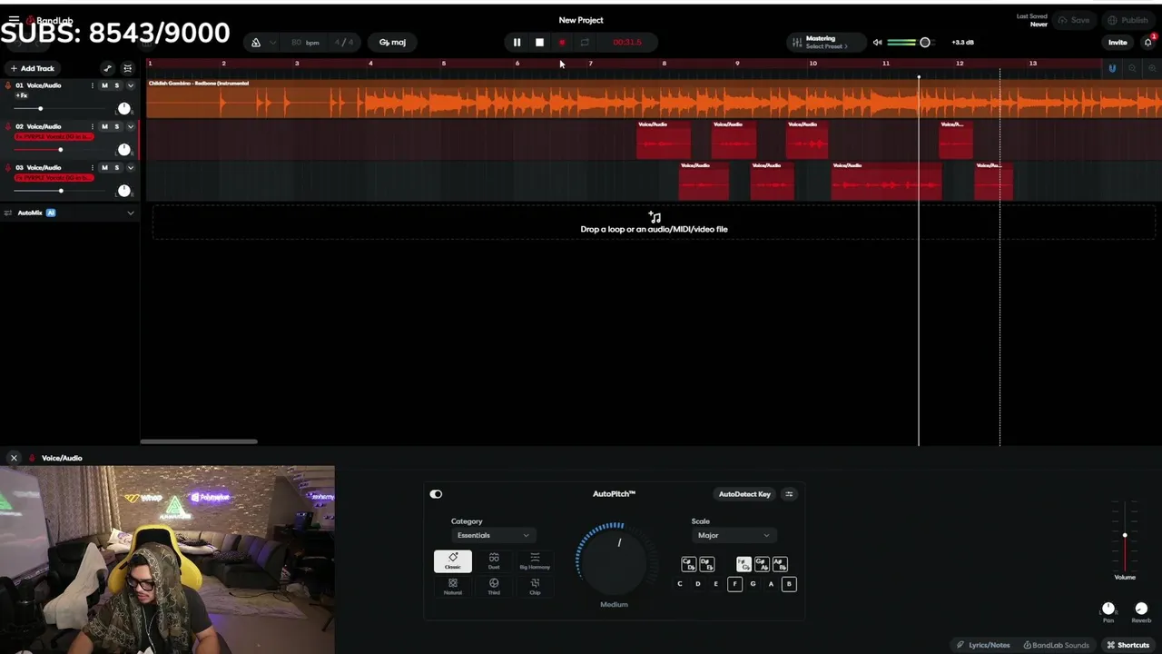
Task: Toggle the B note key
Action: click(789, 584)
